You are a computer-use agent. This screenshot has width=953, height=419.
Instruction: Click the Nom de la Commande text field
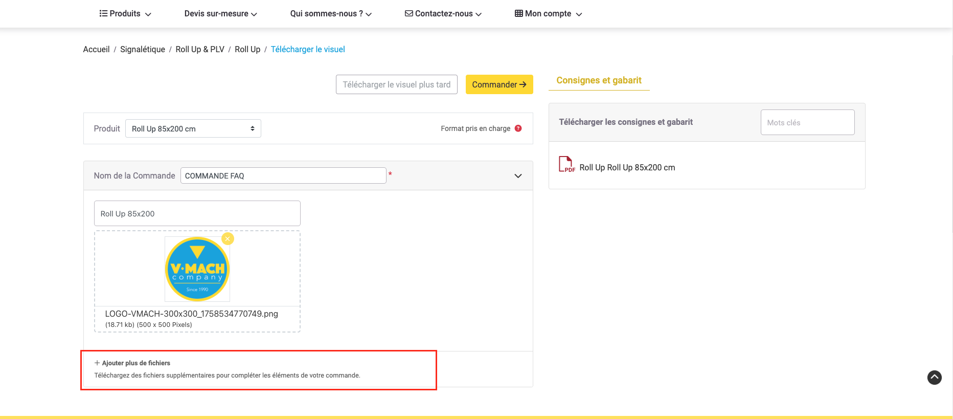(x=283, y=175)
